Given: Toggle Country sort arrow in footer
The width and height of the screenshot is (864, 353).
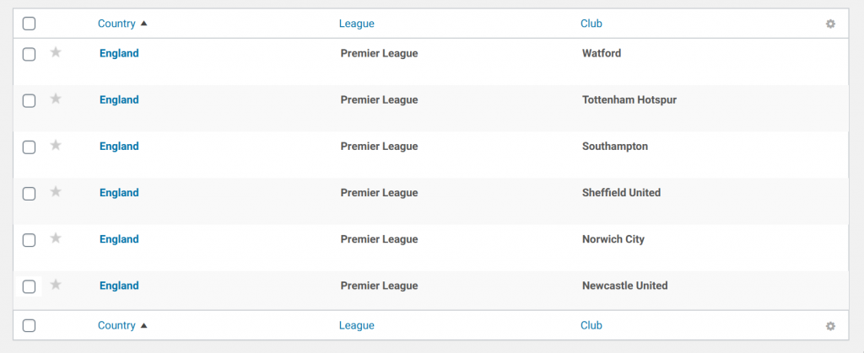Looking at the screenshot, I should [x=143, y=325].
